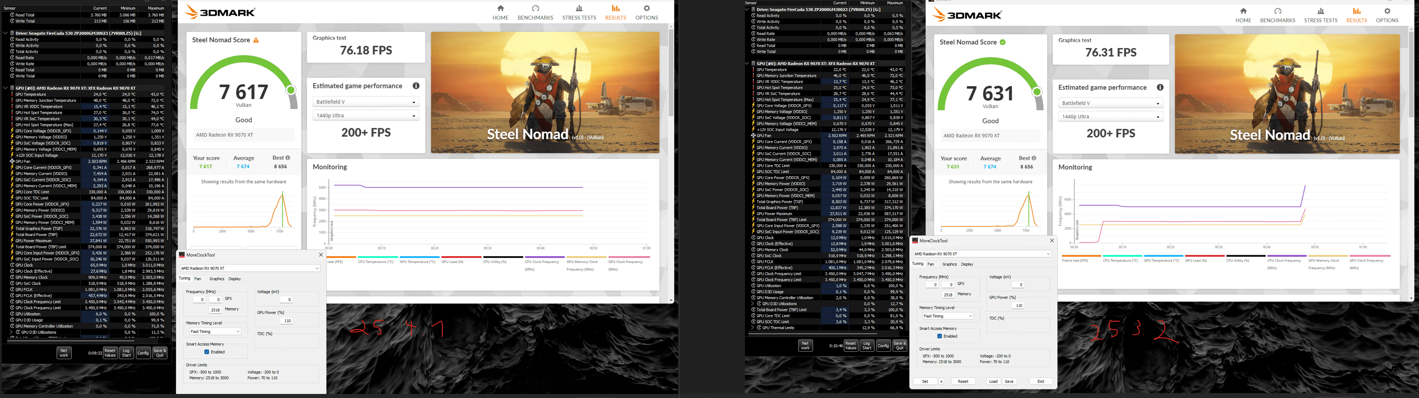Click the Steel Nomad artwork beside 76.31 FPS
This screenshot has height=398, width=1419.
click(x=1287, y=94)
